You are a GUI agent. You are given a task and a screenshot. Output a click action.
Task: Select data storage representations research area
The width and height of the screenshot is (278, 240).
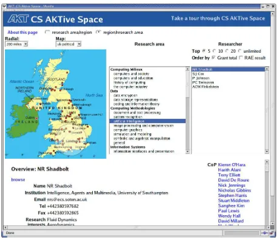click(x=135, y=100)
